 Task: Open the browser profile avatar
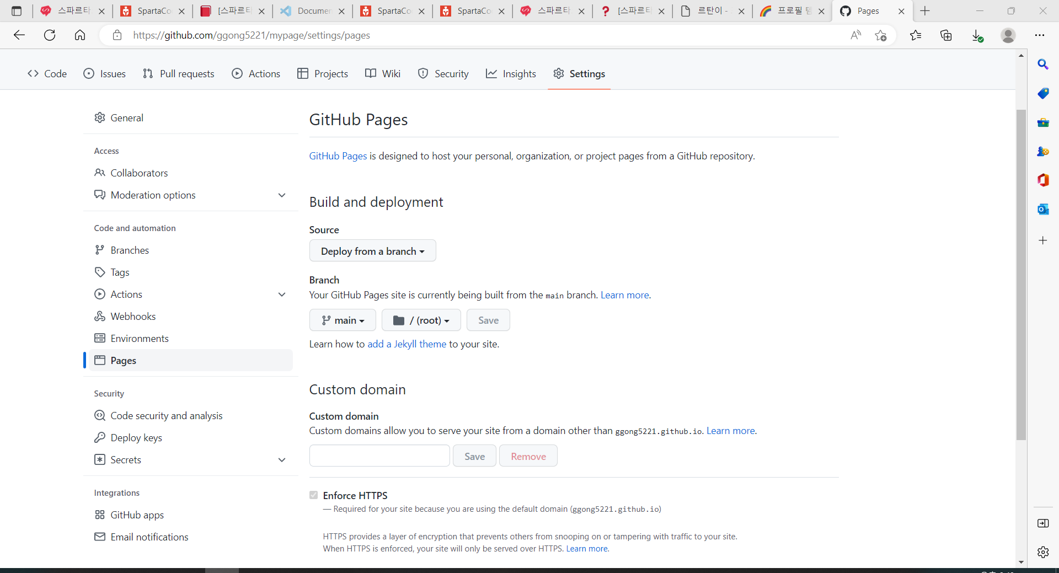[1008, 35]
